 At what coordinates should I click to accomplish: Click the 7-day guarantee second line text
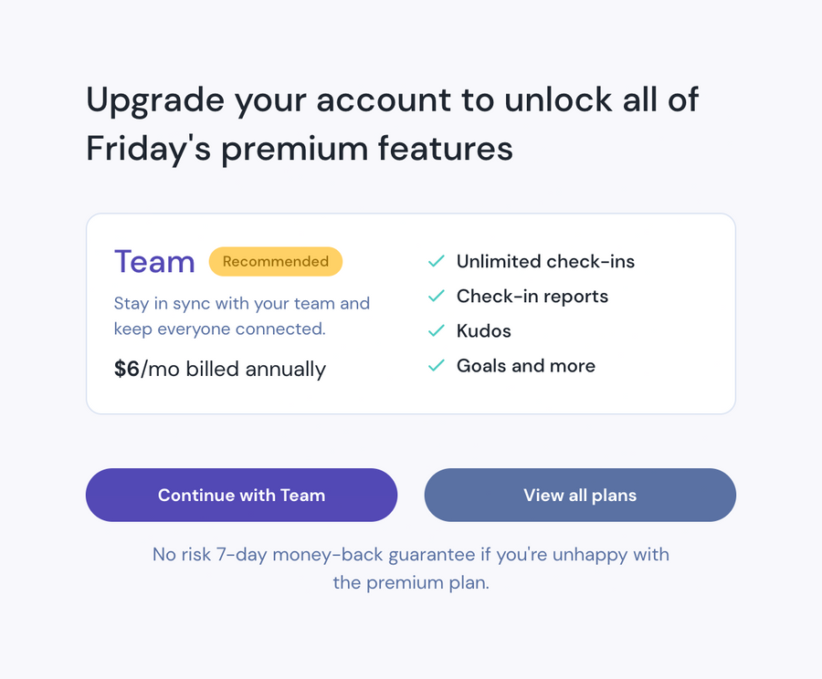(411, 582)
